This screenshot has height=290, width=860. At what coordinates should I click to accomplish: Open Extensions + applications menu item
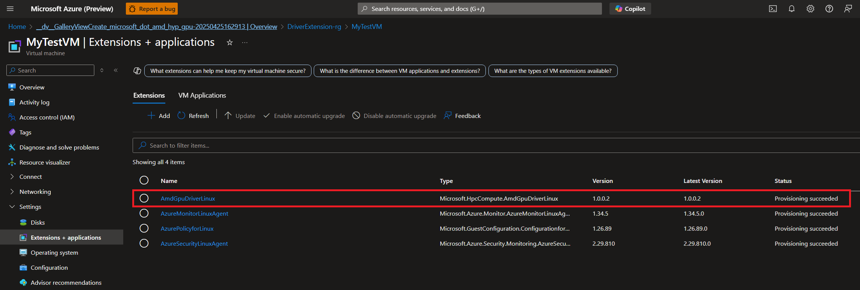[62, 237]
